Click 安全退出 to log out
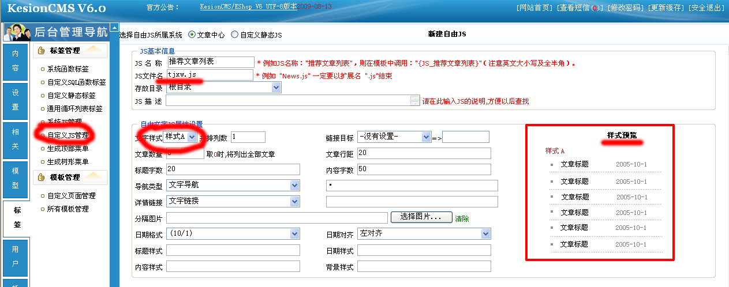 [706, 8]
